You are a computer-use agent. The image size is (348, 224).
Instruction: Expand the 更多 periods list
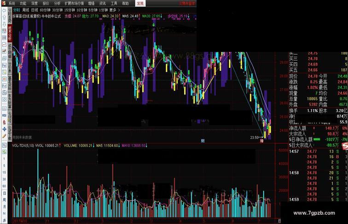point(114,10)
